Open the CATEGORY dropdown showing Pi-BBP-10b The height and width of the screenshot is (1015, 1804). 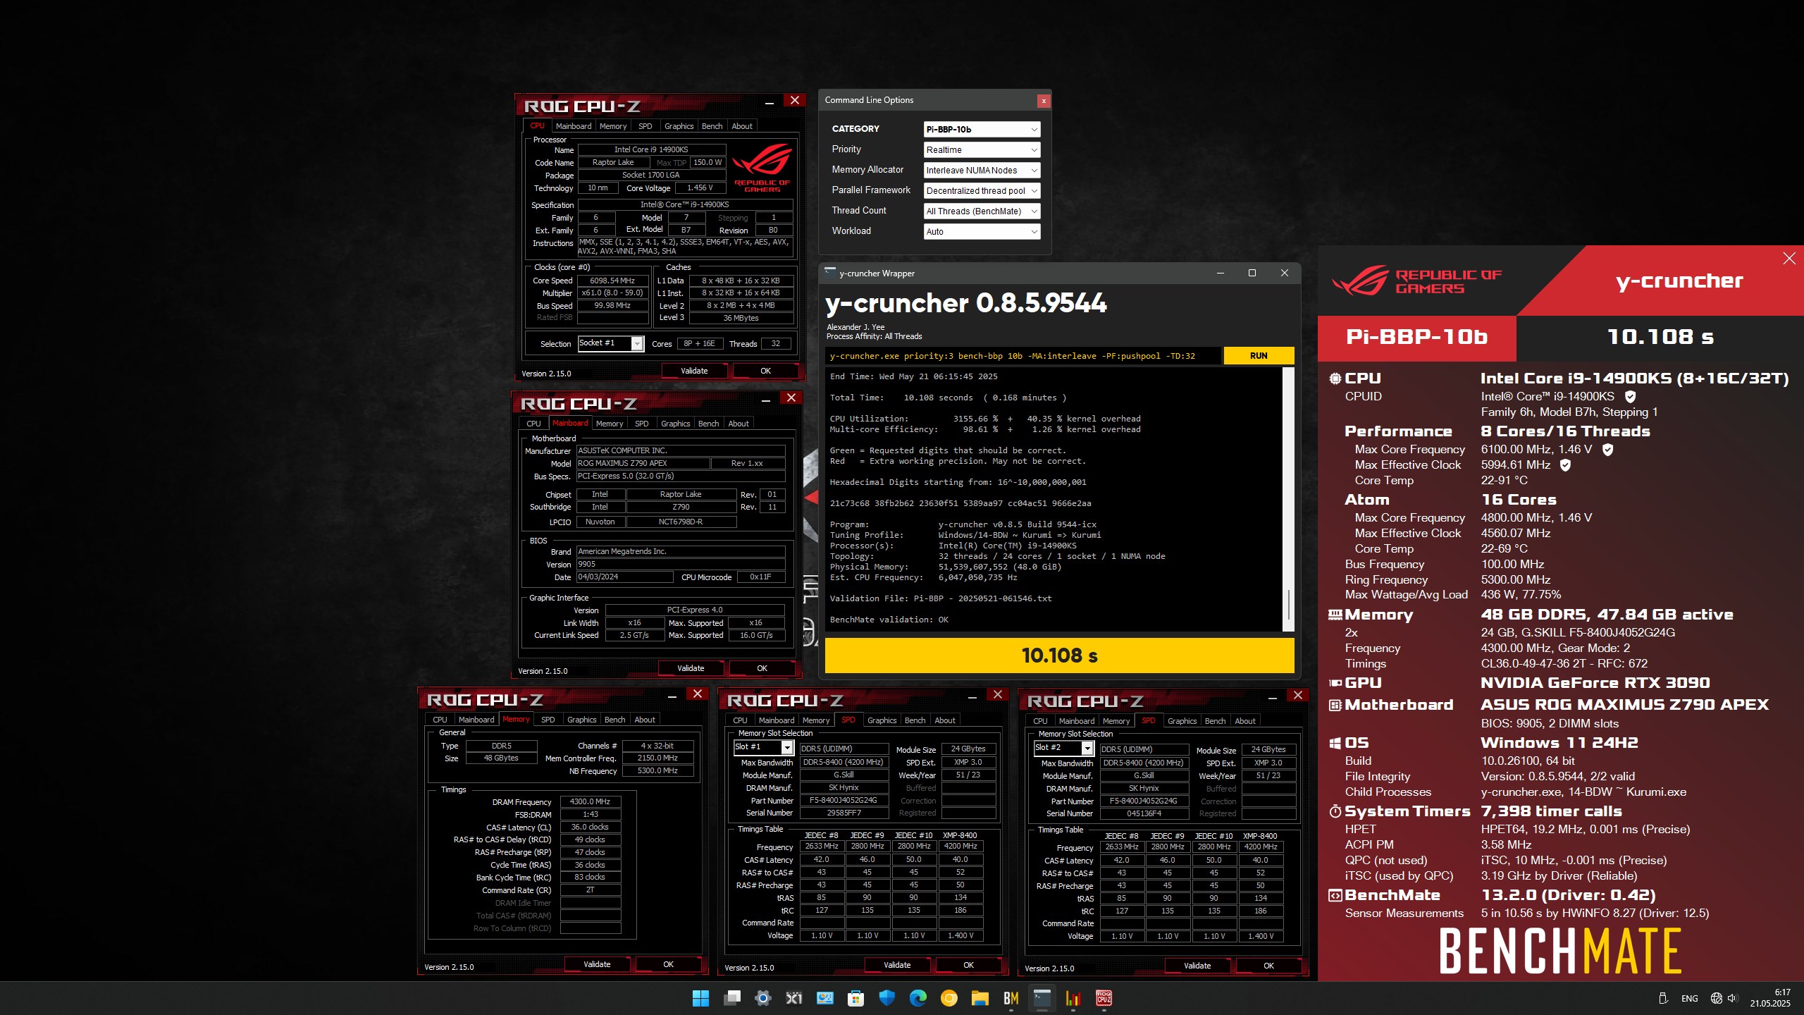982,130
